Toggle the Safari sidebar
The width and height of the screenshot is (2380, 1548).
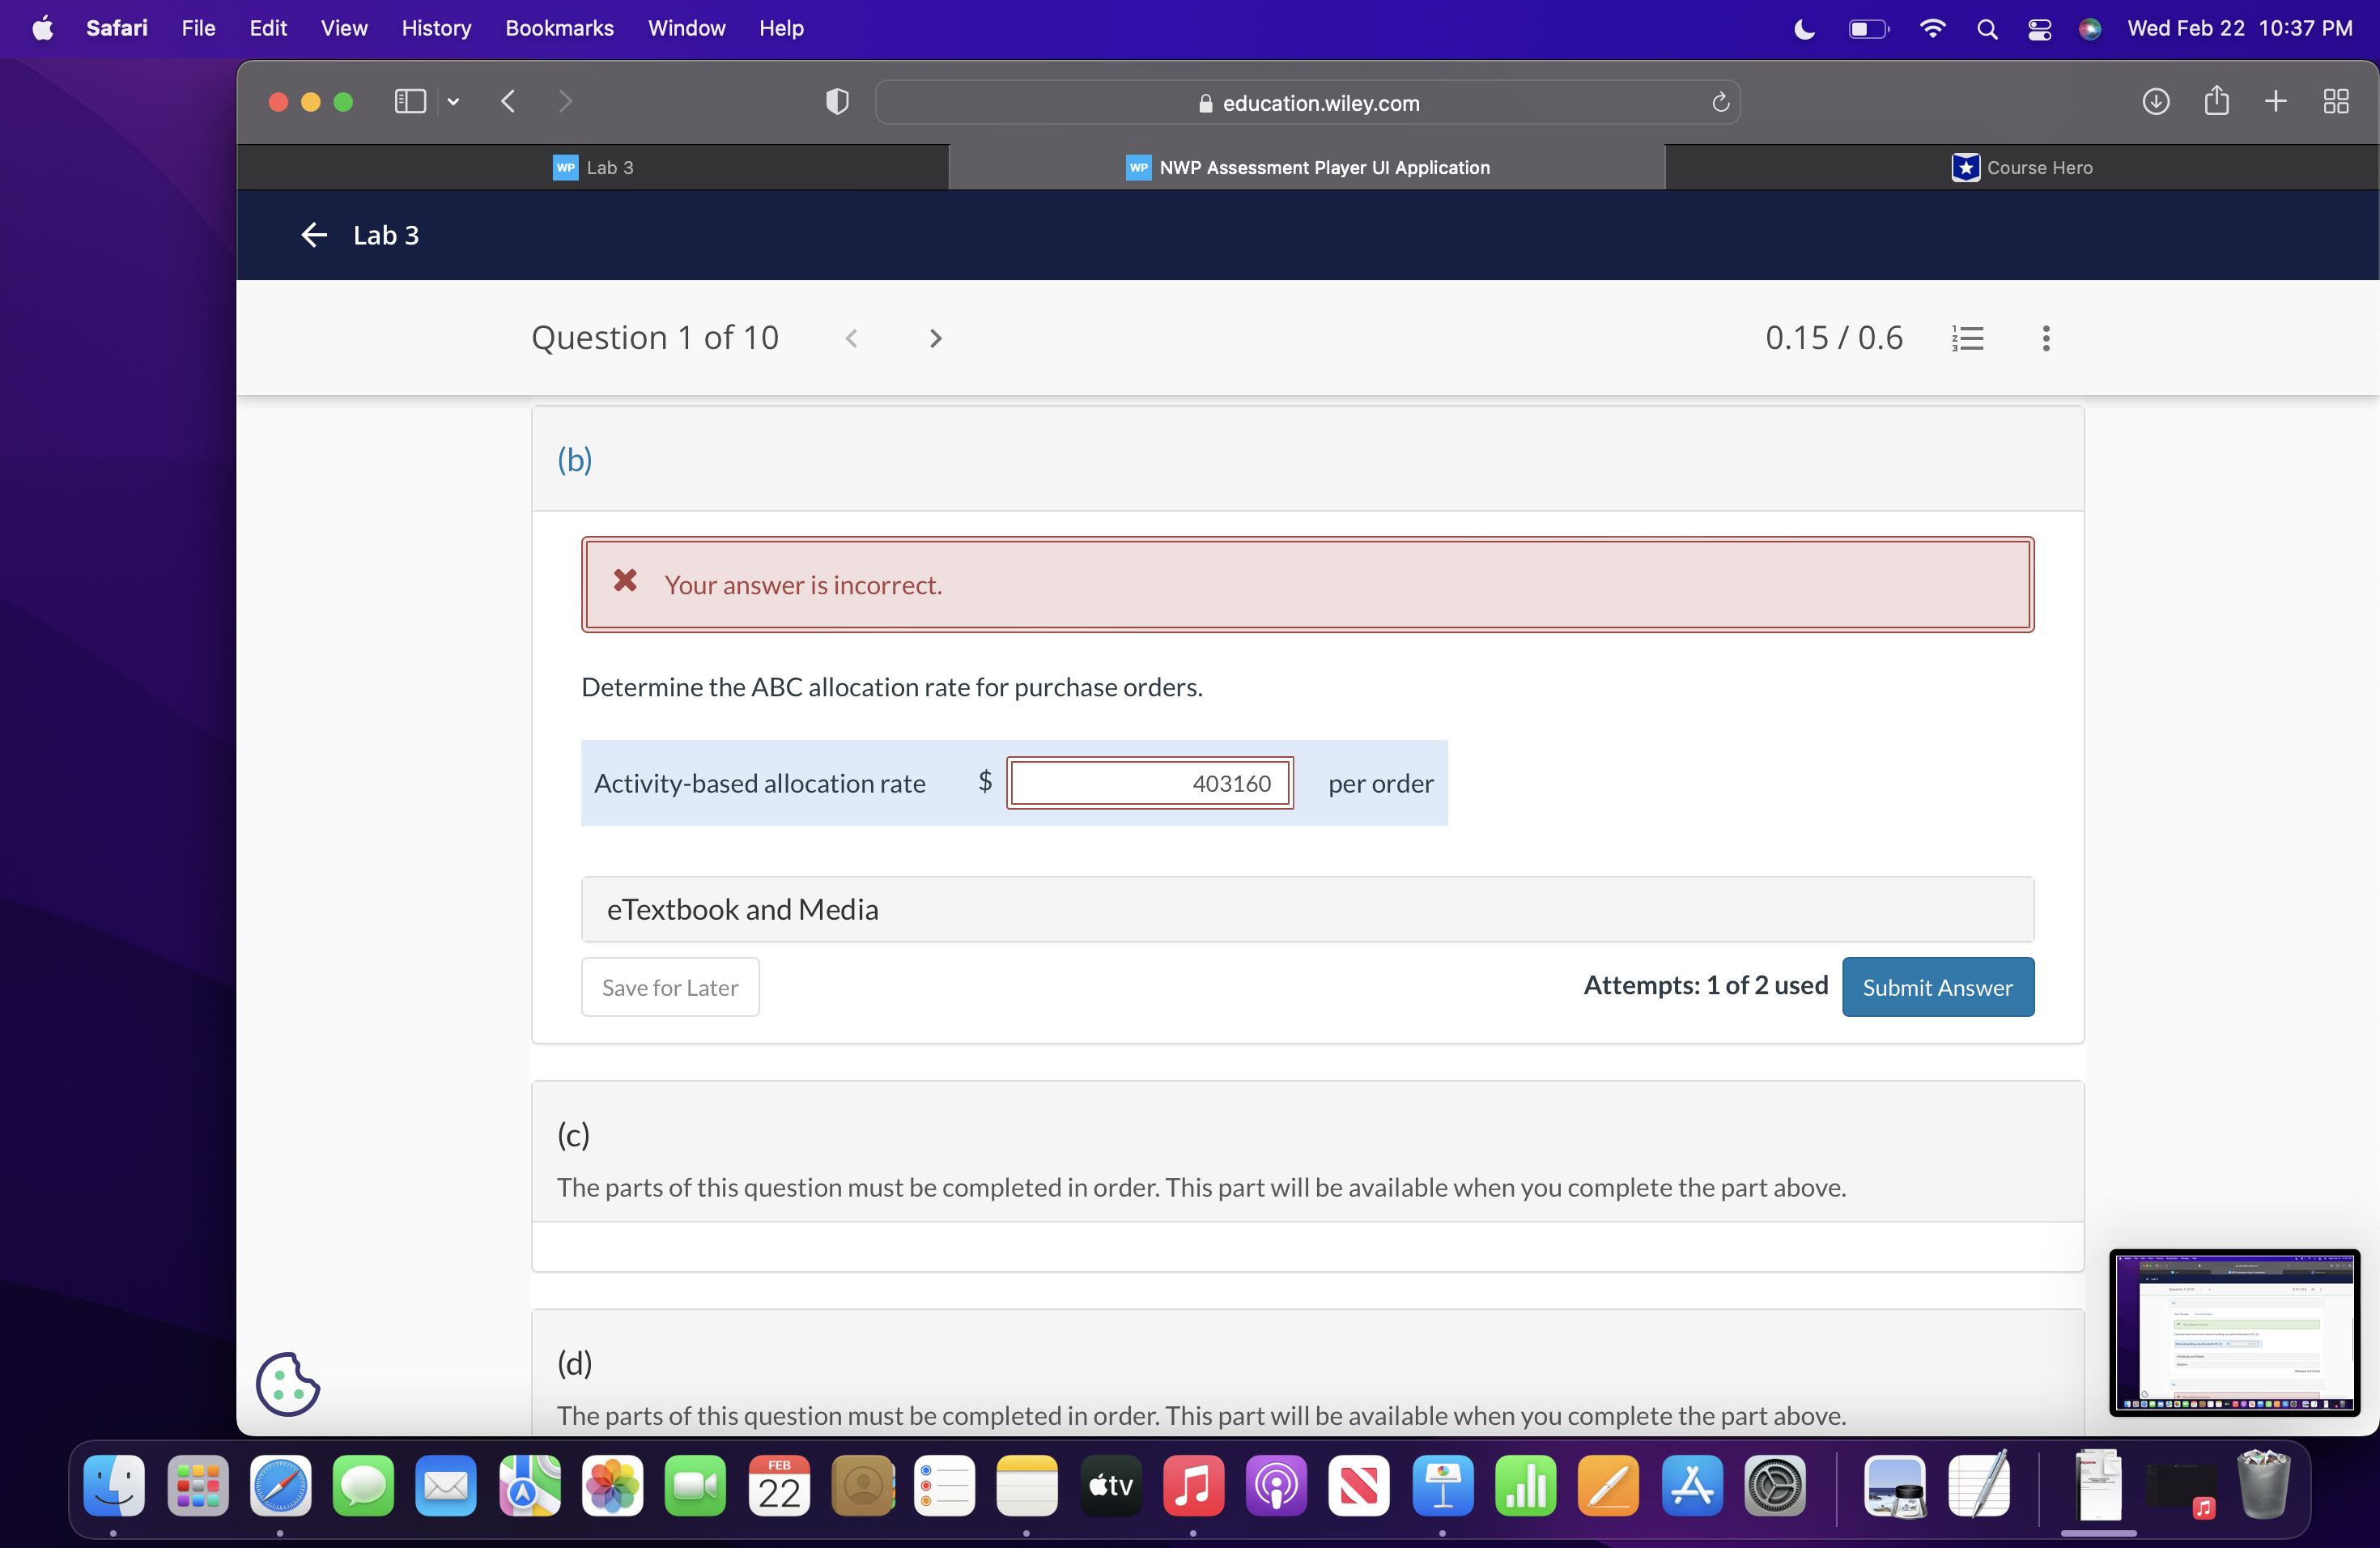[x=410, y=101]
